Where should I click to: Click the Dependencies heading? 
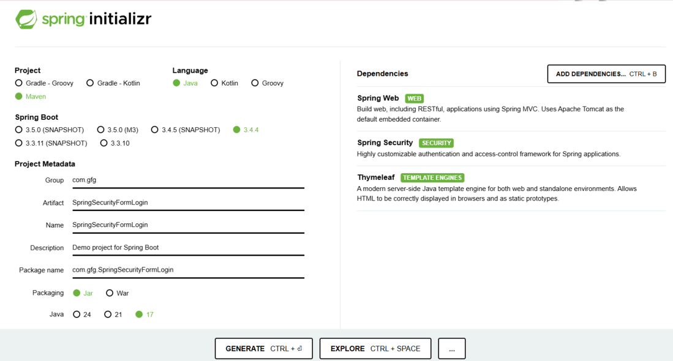pos(382,74)
